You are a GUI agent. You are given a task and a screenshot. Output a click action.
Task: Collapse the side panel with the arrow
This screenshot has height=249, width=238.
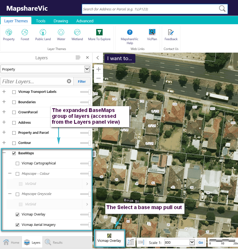(x=98, y=58)
